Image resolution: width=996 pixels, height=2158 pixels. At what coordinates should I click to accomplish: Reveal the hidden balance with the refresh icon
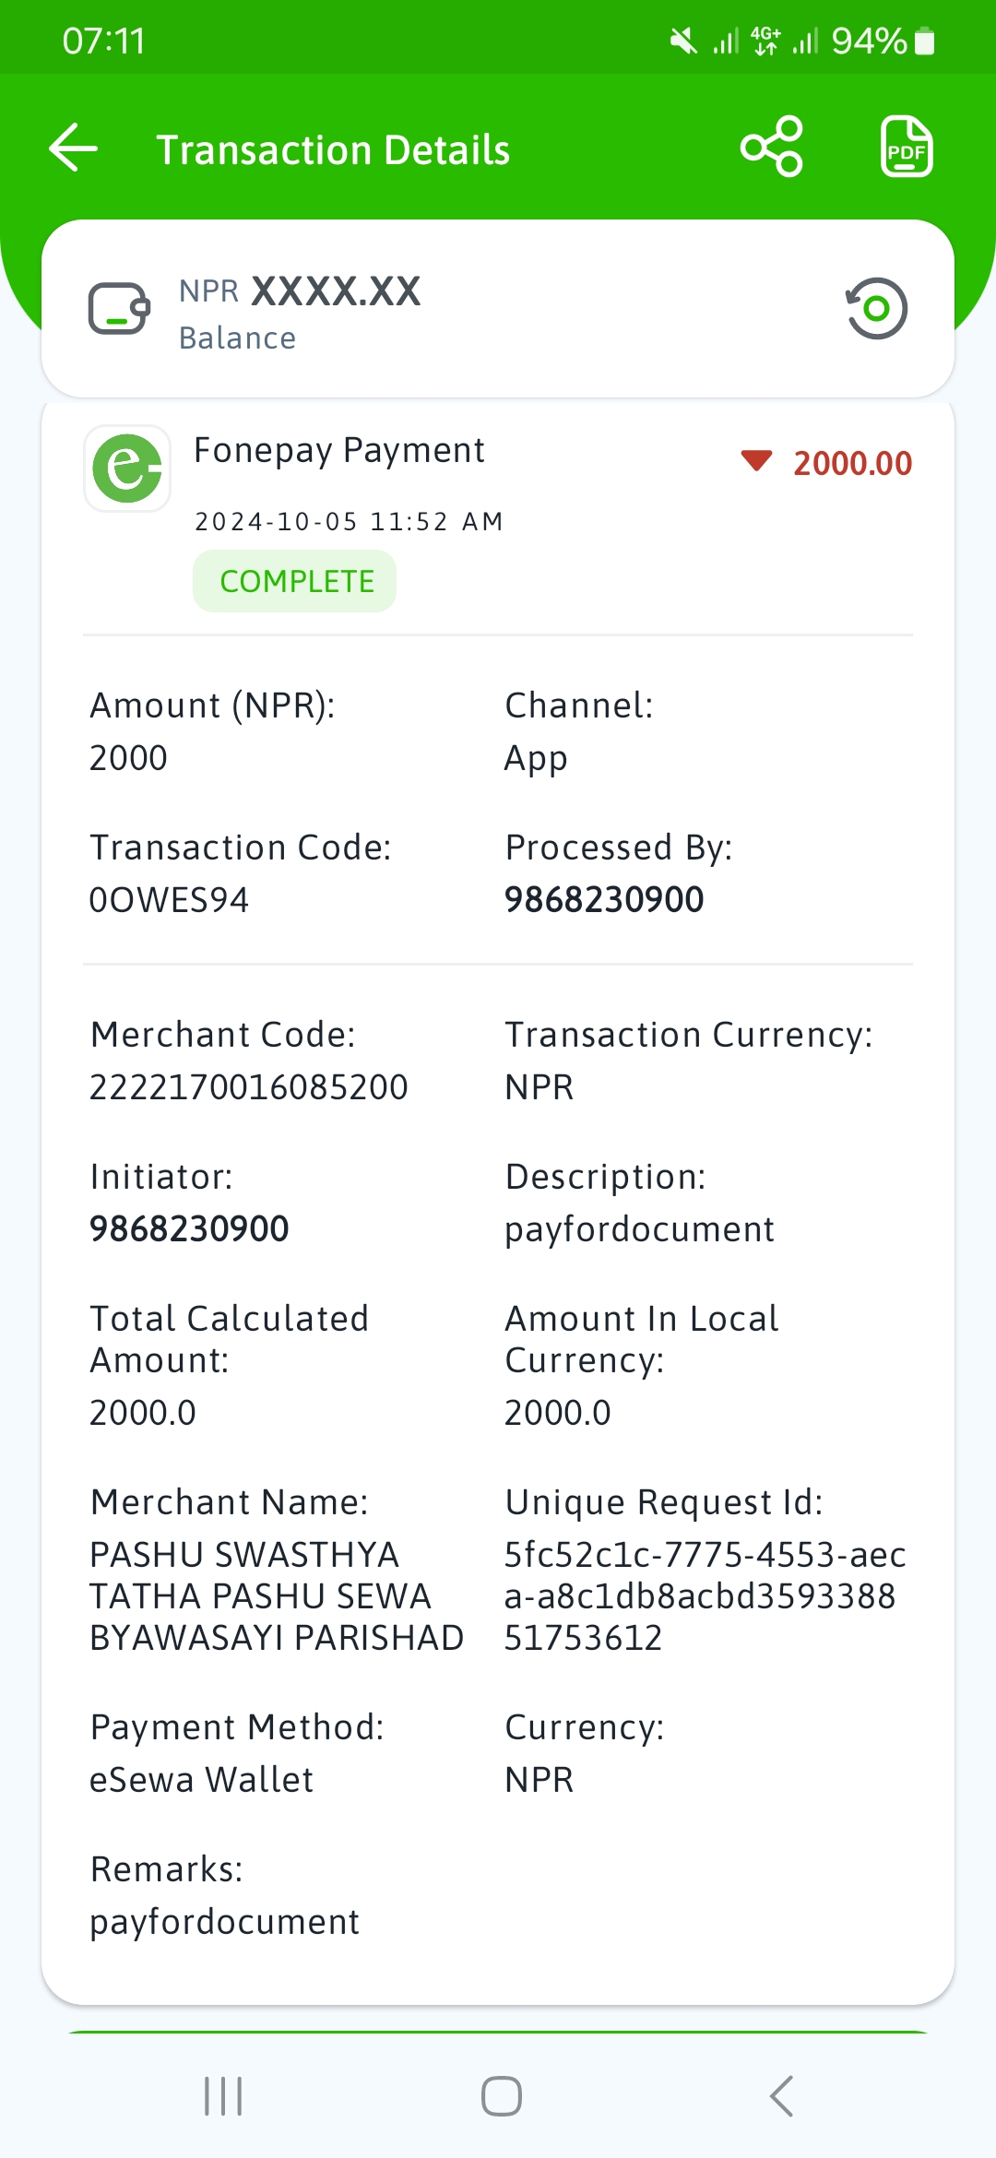[876, 308]
